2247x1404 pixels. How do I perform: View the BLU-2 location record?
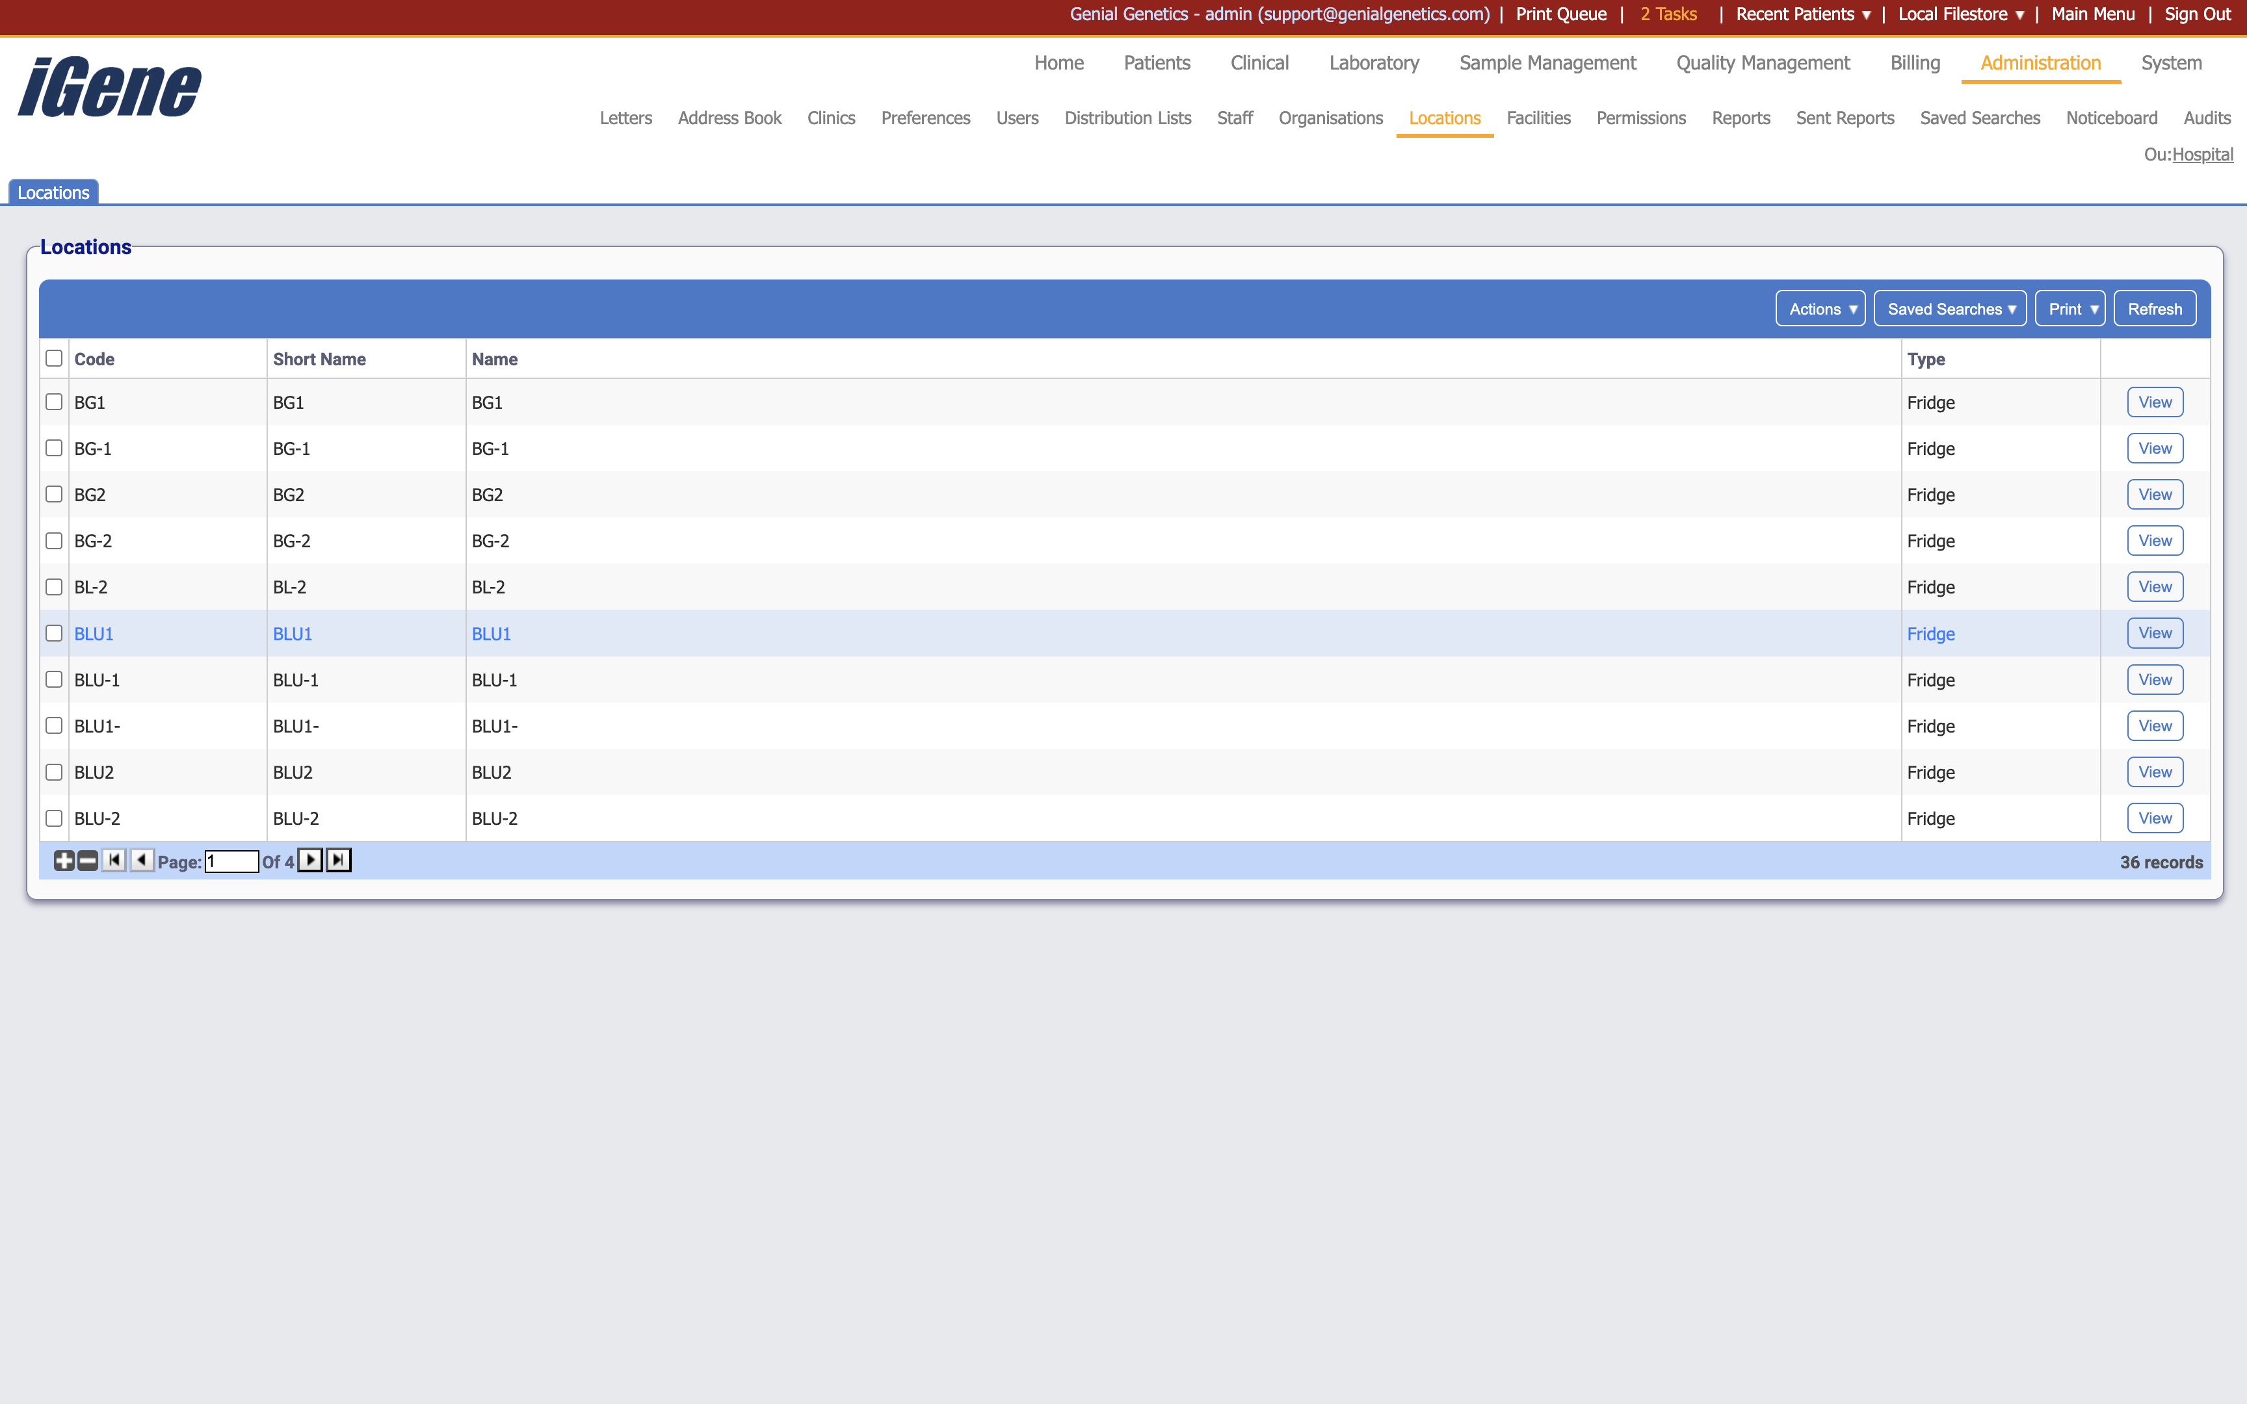pos(2154,818)
